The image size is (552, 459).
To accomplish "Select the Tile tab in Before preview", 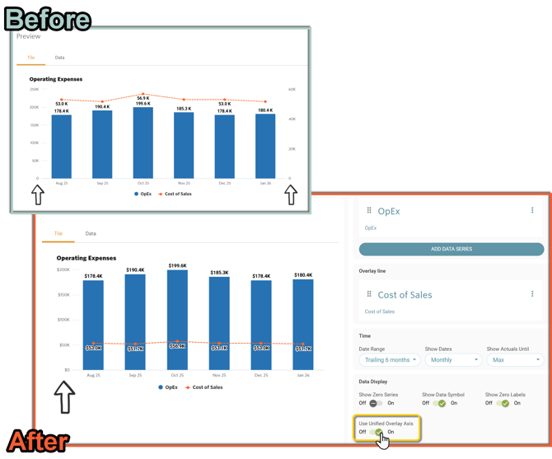I will tap(31, 58).
